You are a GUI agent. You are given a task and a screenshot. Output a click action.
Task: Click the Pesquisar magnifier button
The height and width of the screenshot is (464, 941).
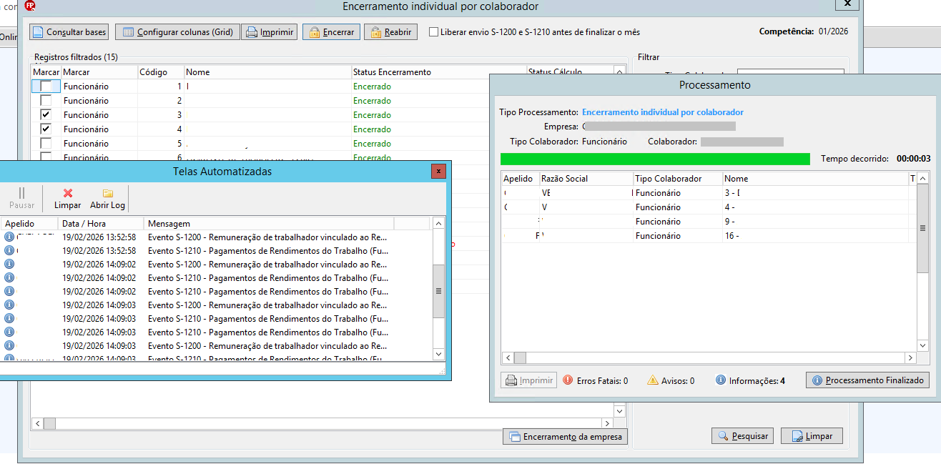point(742,435)
